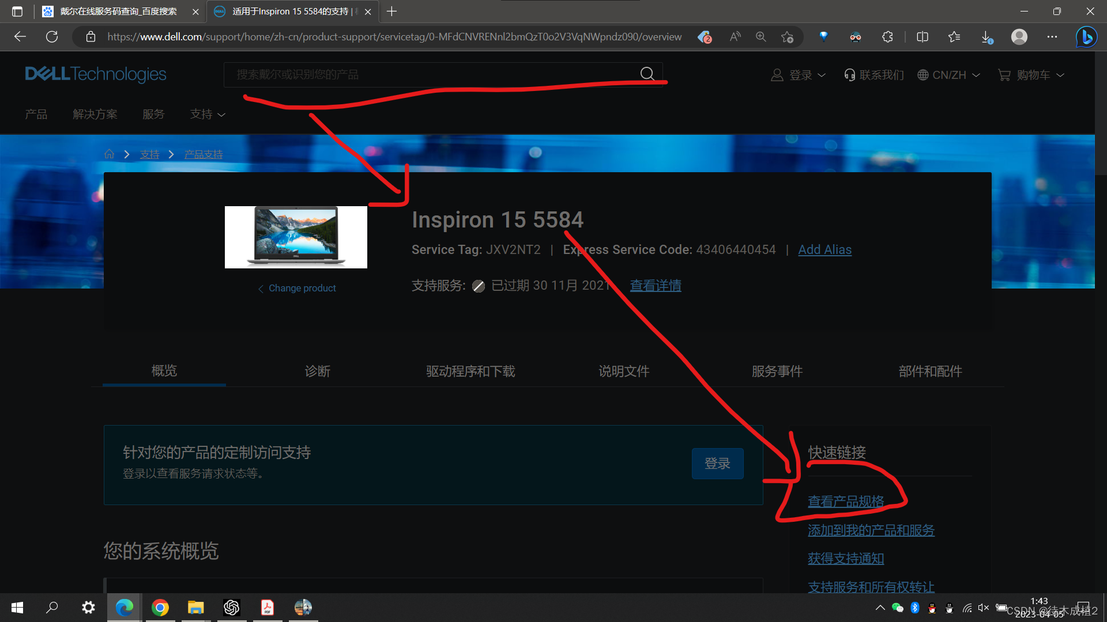Switch to the 部件和配件 tab
Screen dimensions: 1107x622
coord(931,371)
